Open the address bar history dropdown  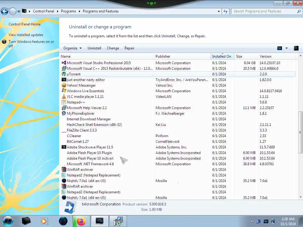(x=219, y=12)
